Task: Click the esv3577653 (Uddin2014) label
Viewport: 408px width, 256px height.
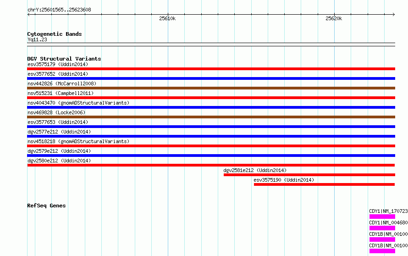Action: (x=58, y=122)
